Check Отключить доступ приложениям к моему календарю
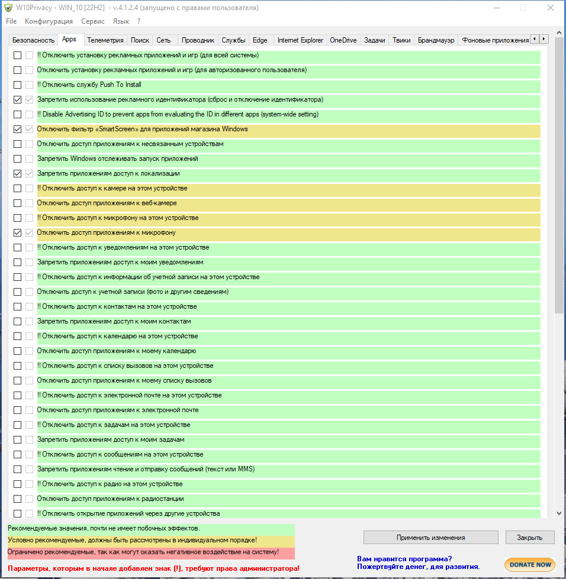Screen dimensions: 566x579 (17, 351)
